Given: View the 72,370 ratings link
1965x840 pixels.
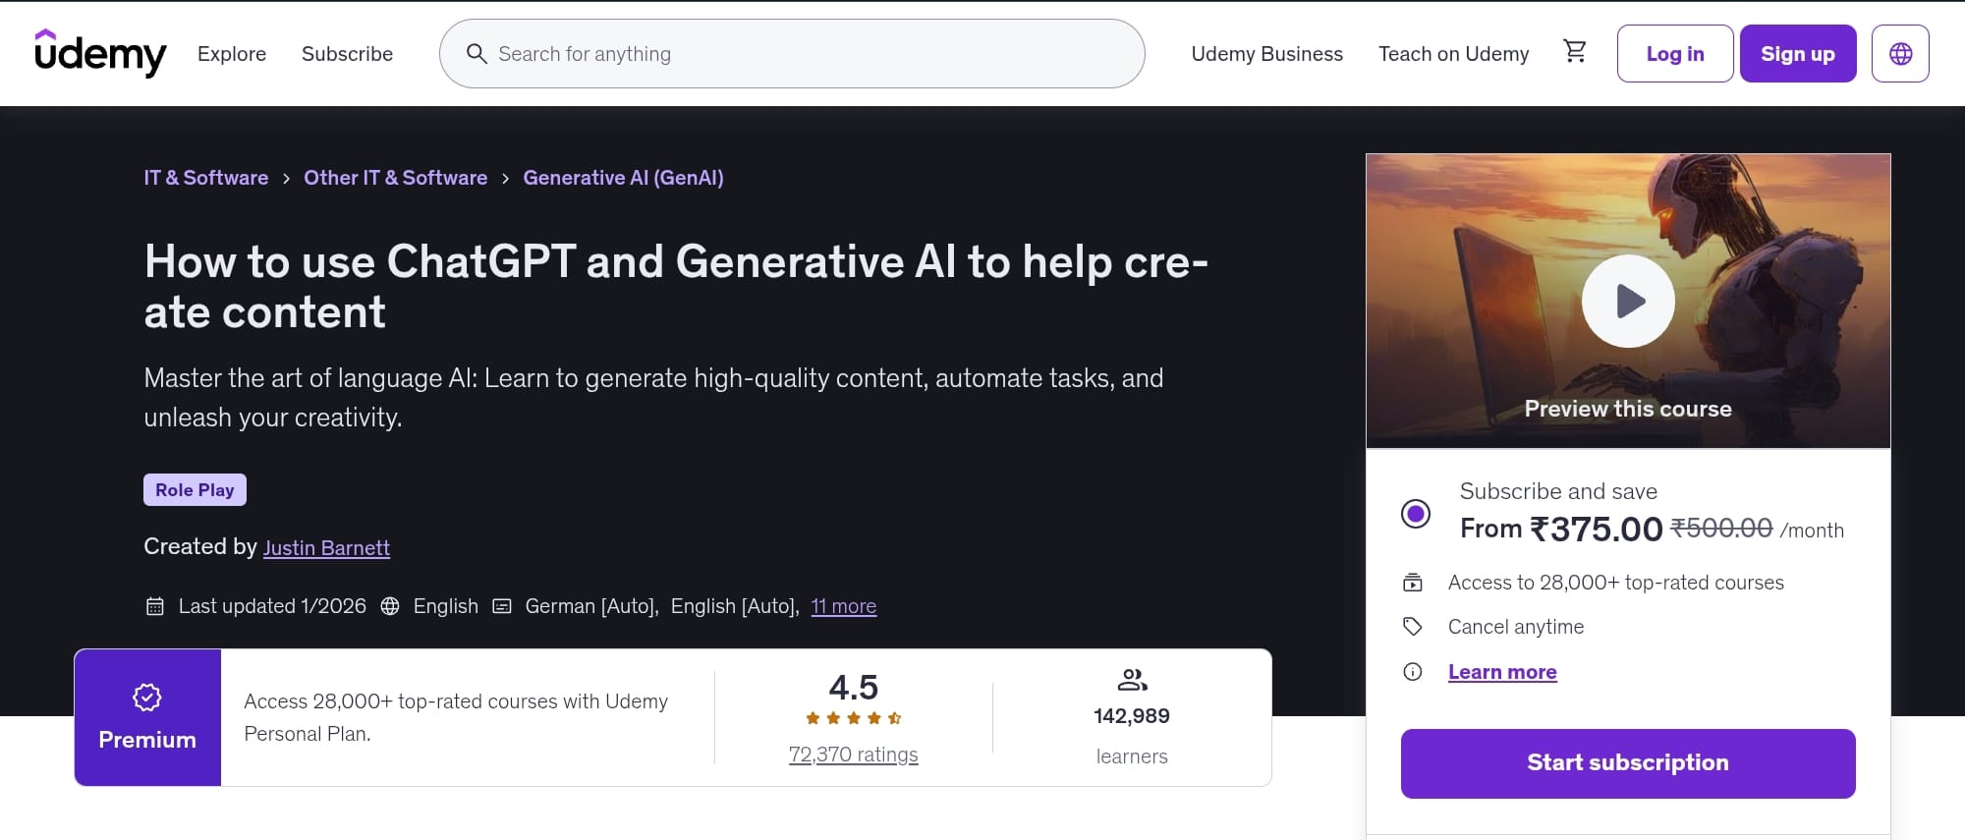Looking at the screenshot, I should pos(854,755).
